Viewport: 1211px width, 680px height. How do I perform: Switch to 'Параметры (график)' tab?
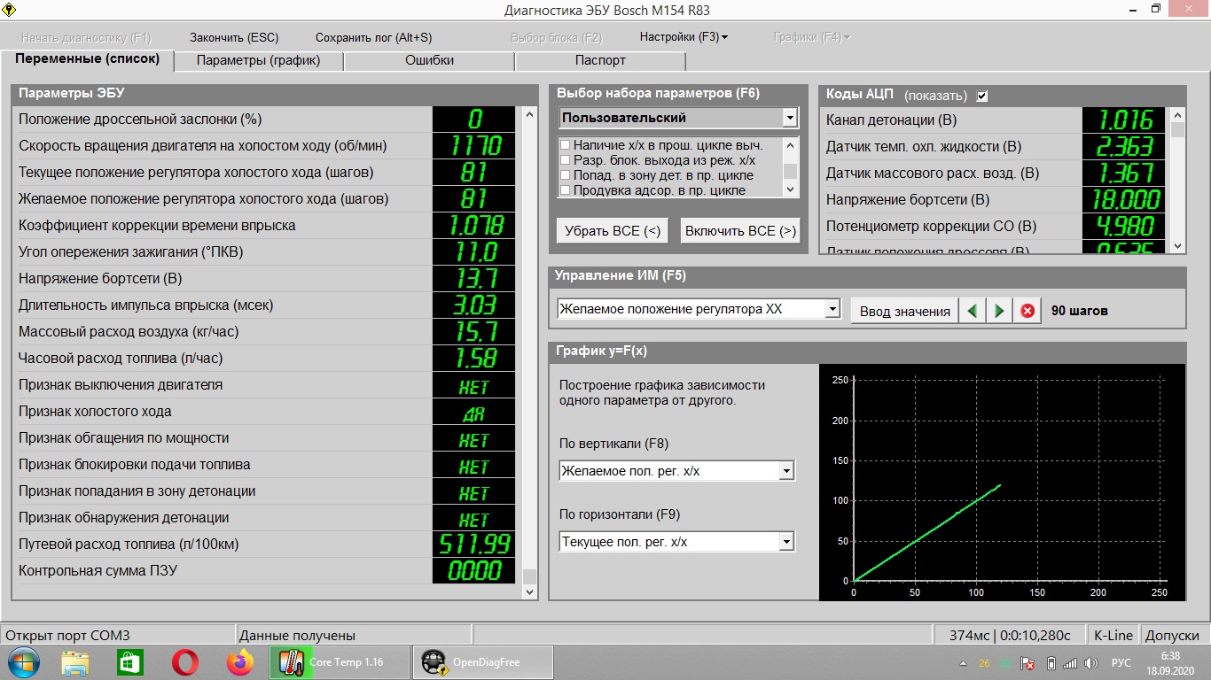tap(258, 60)
